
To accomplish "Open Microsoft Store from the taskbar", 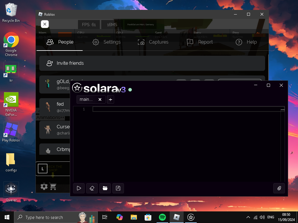I will pos(148,217).
